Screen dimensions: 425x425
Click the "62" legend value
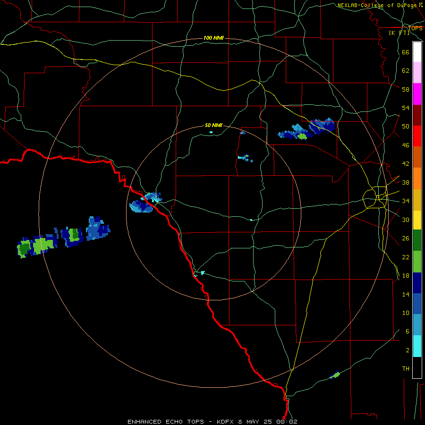tap(406, 70)
